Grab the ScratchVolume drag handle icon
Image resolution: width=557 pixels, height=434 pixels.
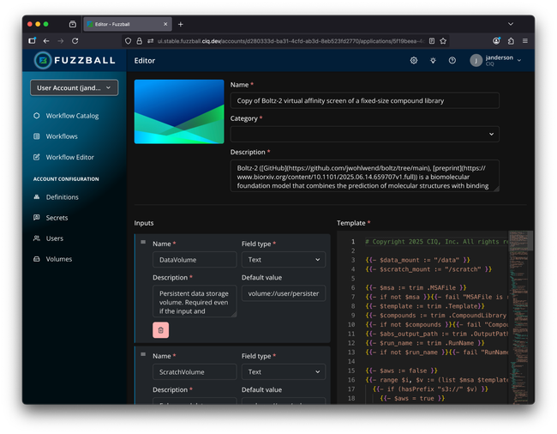point(143,354)
